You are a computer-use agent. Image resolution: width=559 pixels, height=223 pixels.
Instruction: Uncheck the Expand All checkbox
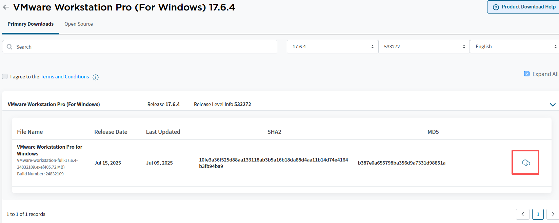pos(527,74)
